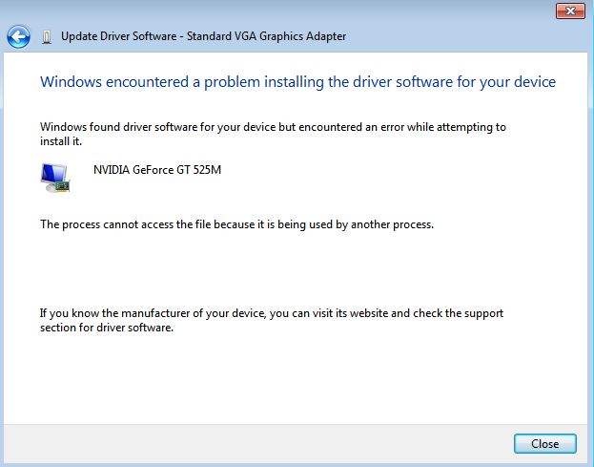This screenshot has height=467, width=594.
Task: Click the gray footer bar left of Close
Action: [x=257, y=443]
